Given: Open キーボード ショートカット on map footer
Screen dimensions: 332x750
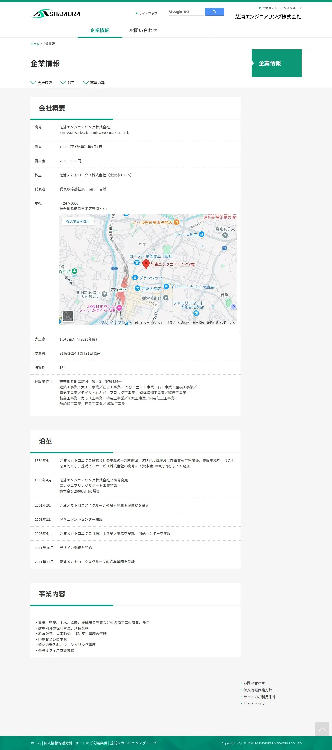Looking at the screenshot, I should pyautogui.click(x=146, y=323).
